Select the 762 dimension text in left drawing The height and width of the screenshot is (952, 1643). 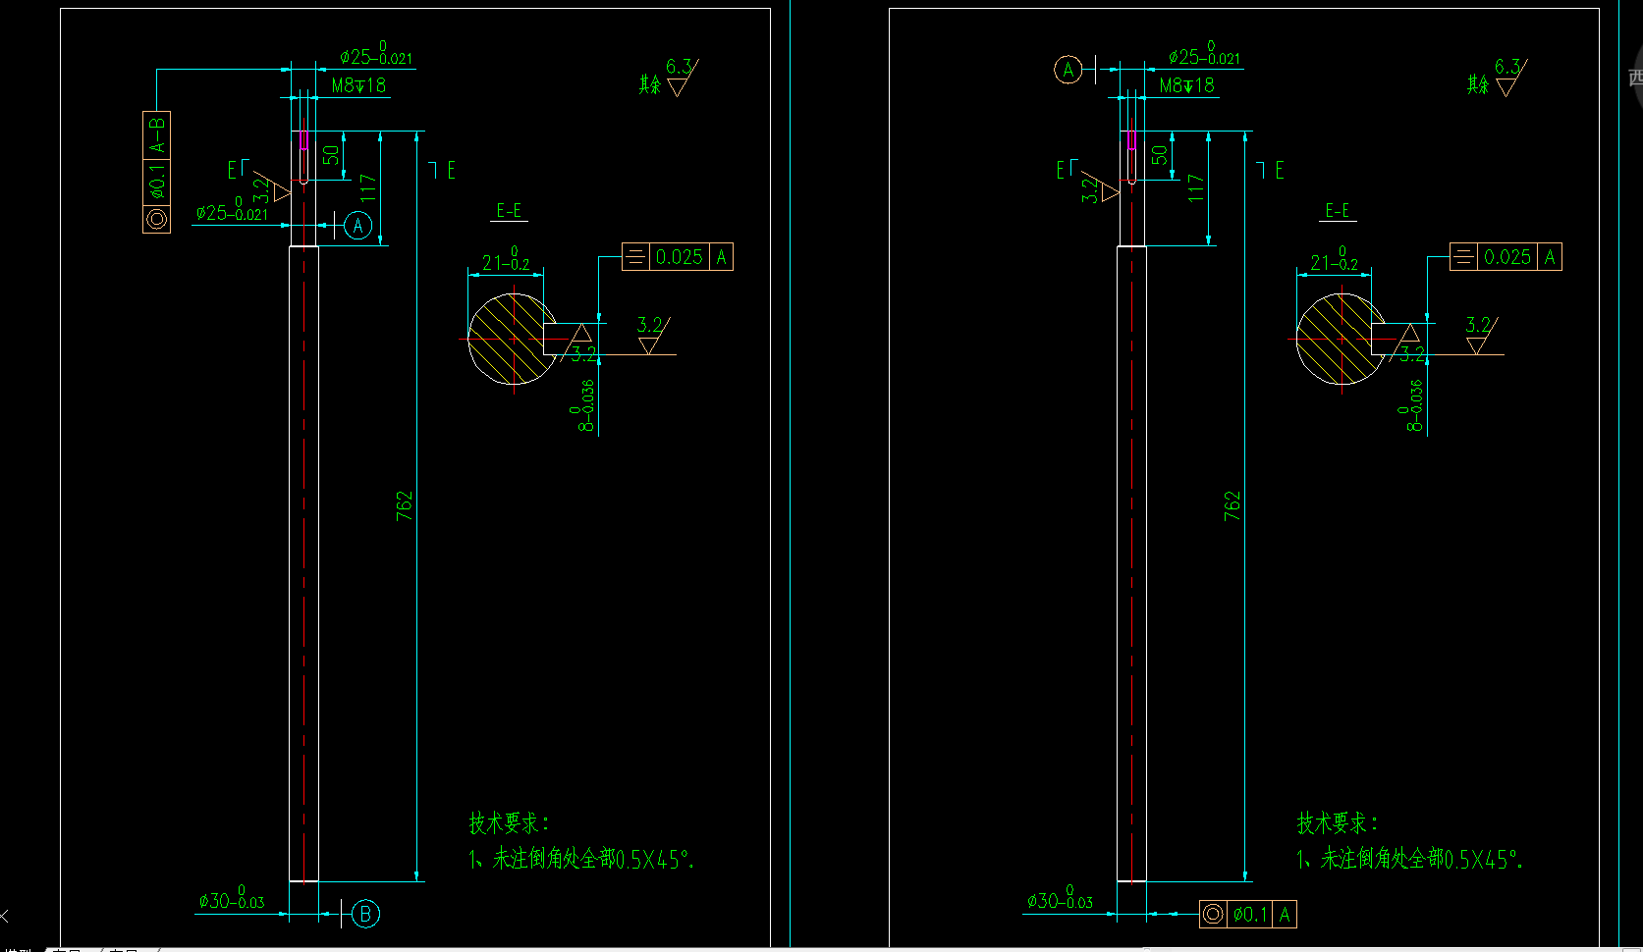pyautogui.click(x=405, y=505)
